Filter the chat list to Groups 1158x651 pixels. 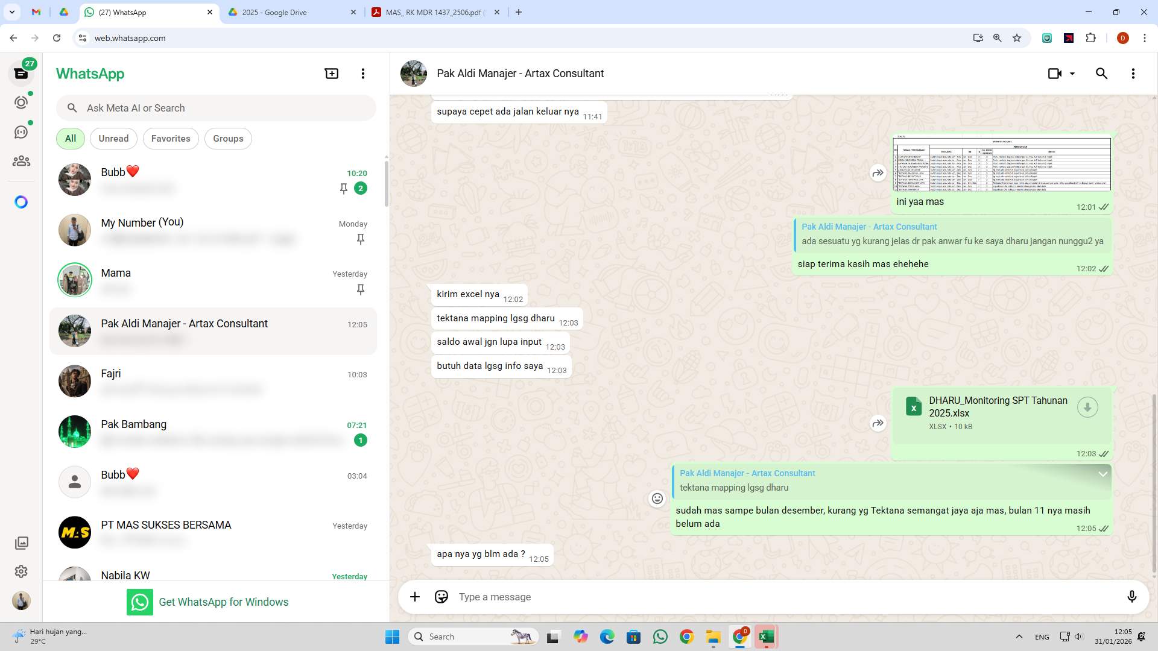228,138
